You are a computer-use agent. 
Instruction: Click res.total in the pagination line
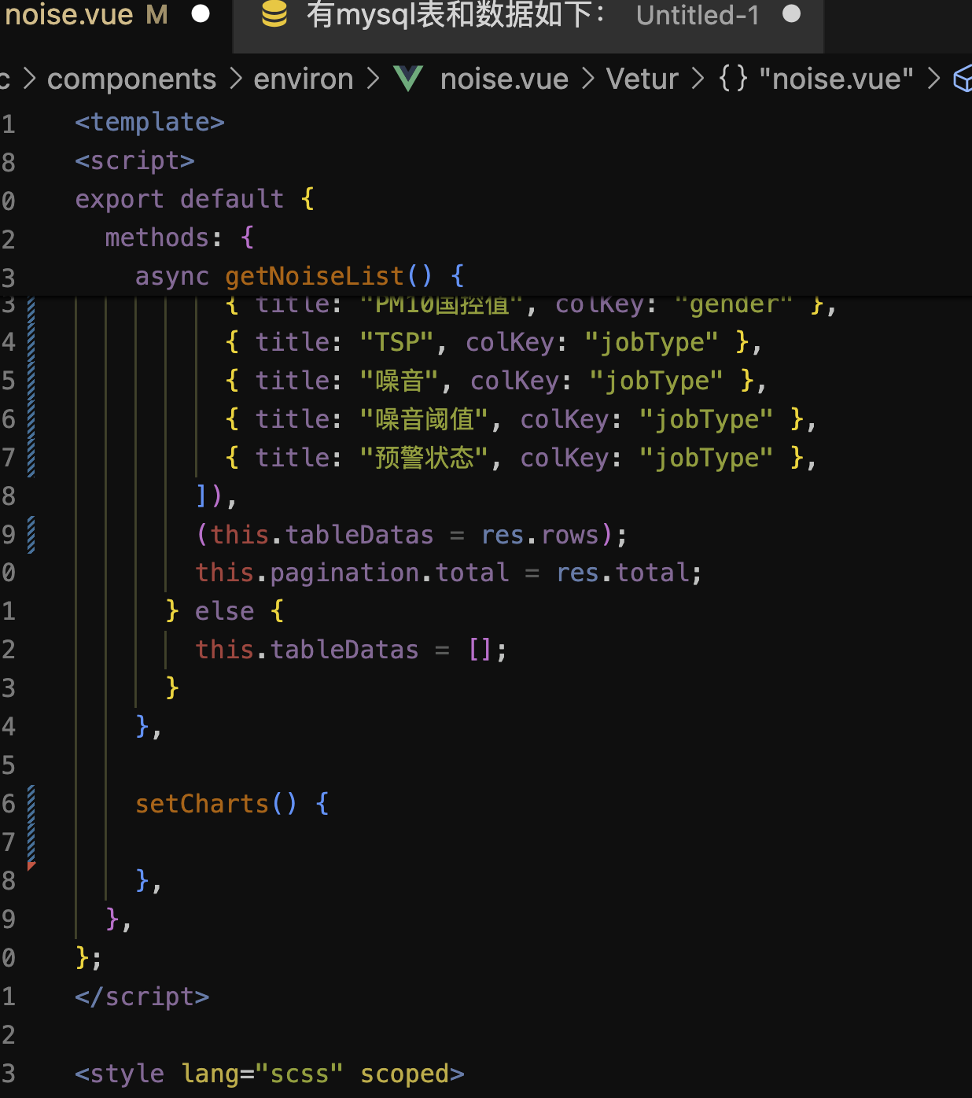click(623, 573)
